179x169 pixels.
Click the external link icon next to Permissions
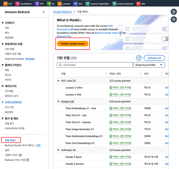click(x=72, y=29)
